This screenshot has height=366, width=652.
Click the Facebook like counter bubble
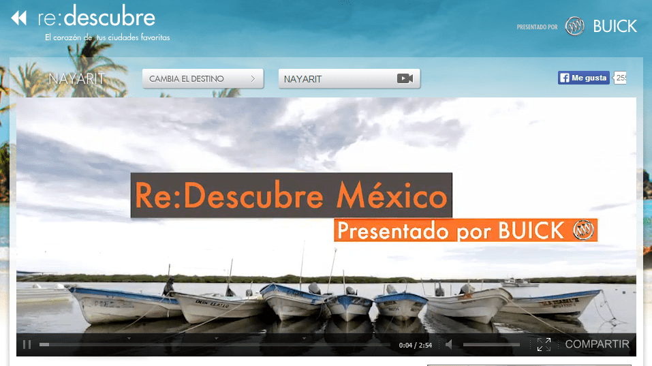pyautogui.click(x=620, y=78)
